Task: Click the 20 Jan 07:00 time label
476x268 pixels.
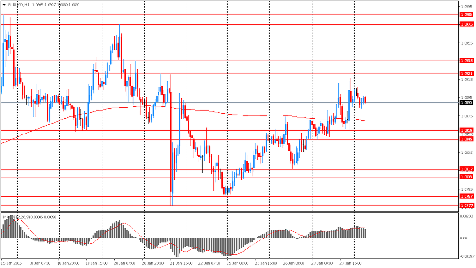Action: tap(124, 263)
